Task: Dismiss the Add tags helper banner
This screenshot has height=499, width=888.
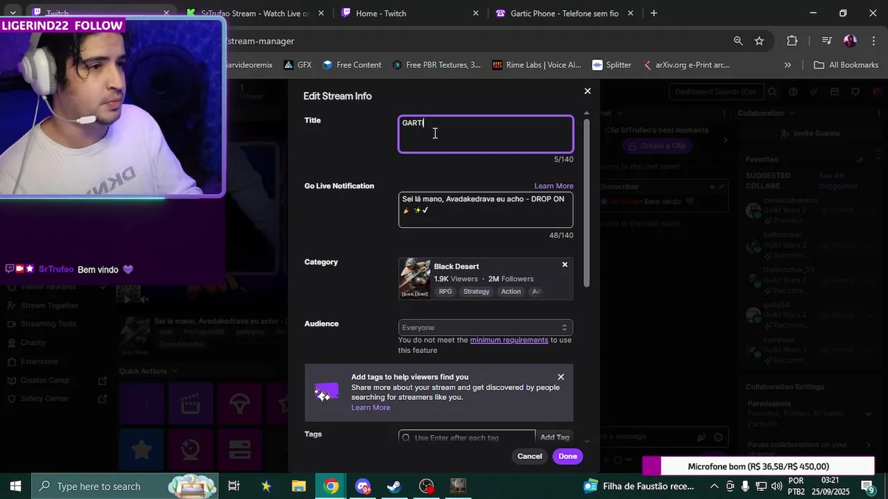Action: [561, 377]
